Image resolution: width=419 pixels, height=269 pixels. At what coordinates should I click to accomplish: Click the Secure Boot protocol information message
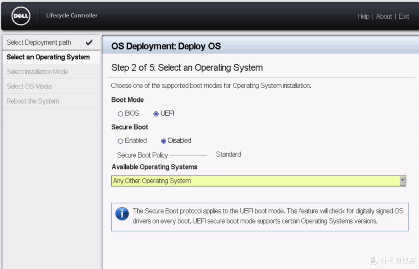point(268,216)
